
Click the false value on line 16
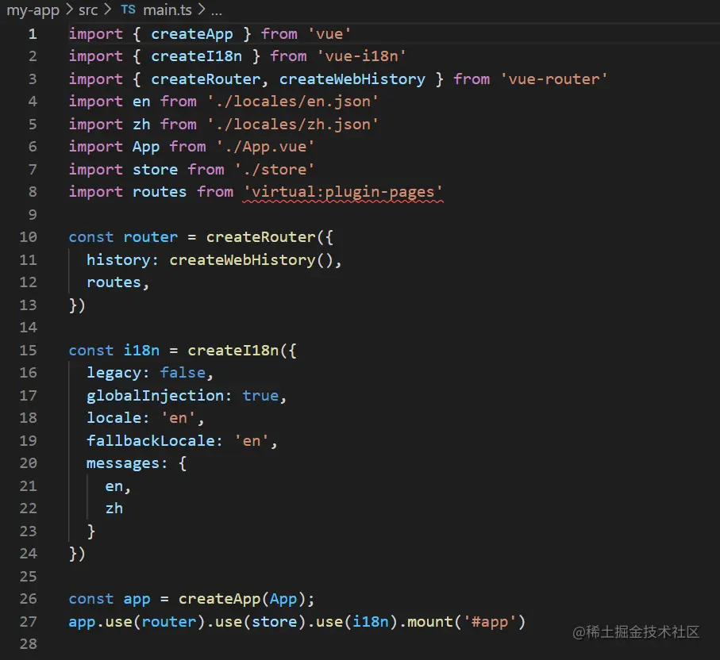point(183,373)
